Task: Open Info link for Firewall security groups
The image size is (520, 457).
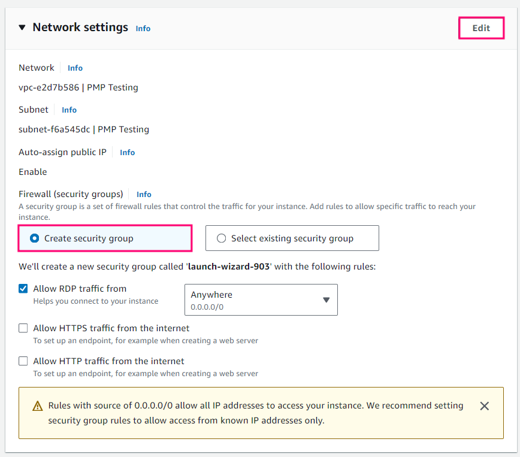Action: pyautogui.click(x=144, y=195)
